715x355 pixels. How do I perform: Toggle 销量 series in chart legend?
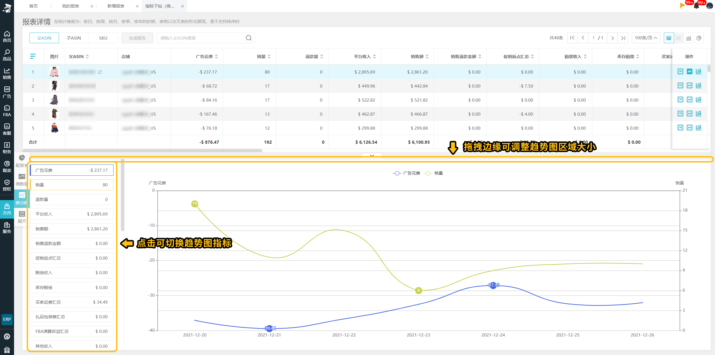click(x=433, y=173)
